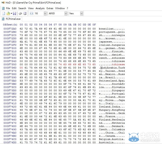Open the Analysis menu
162x144 pixels.
(x=40, y=8)
